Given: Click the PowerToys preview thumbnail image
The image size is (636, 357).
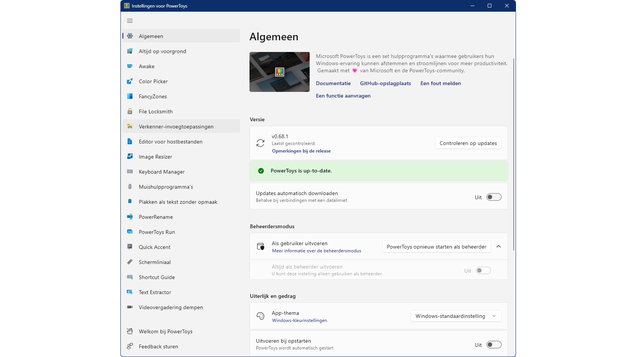Looking at the screenshot, I should coord(279,72).
